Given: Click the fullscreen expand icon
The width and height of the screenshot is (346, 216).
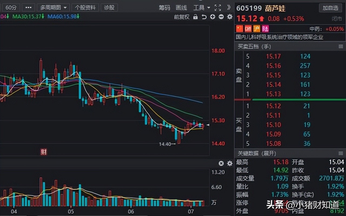Looking at the screenshot, I should (x=218, y=8).
